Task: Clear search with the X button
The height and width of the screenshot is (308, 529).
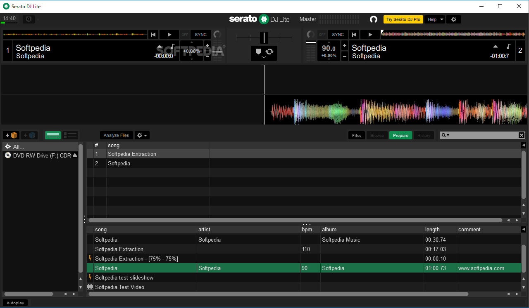Action: click(x=522, y=135)
